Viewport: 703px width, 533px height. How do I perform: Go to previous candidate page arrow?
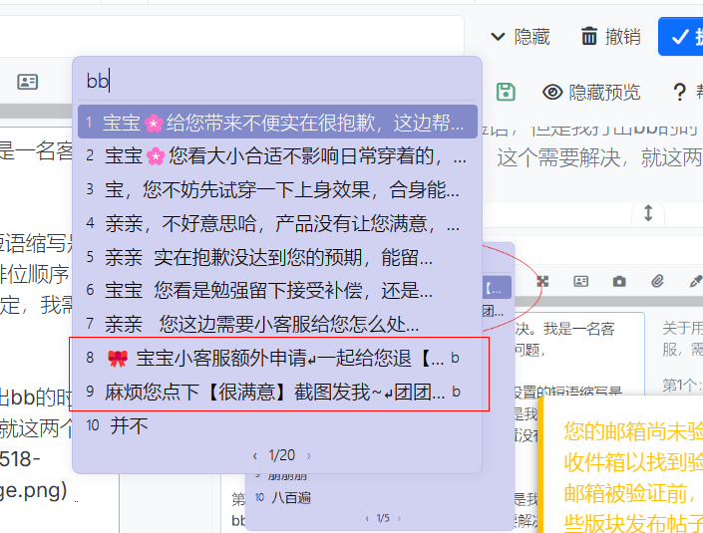254,456
